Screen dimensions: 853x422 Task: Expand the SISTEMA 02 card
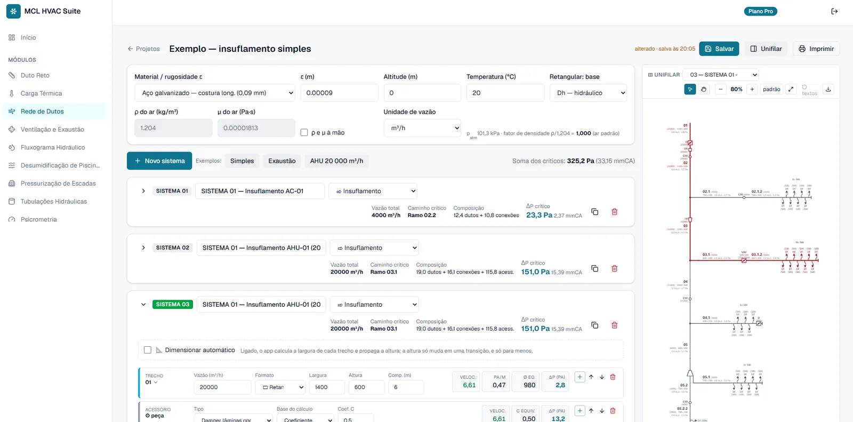point(143,248)
